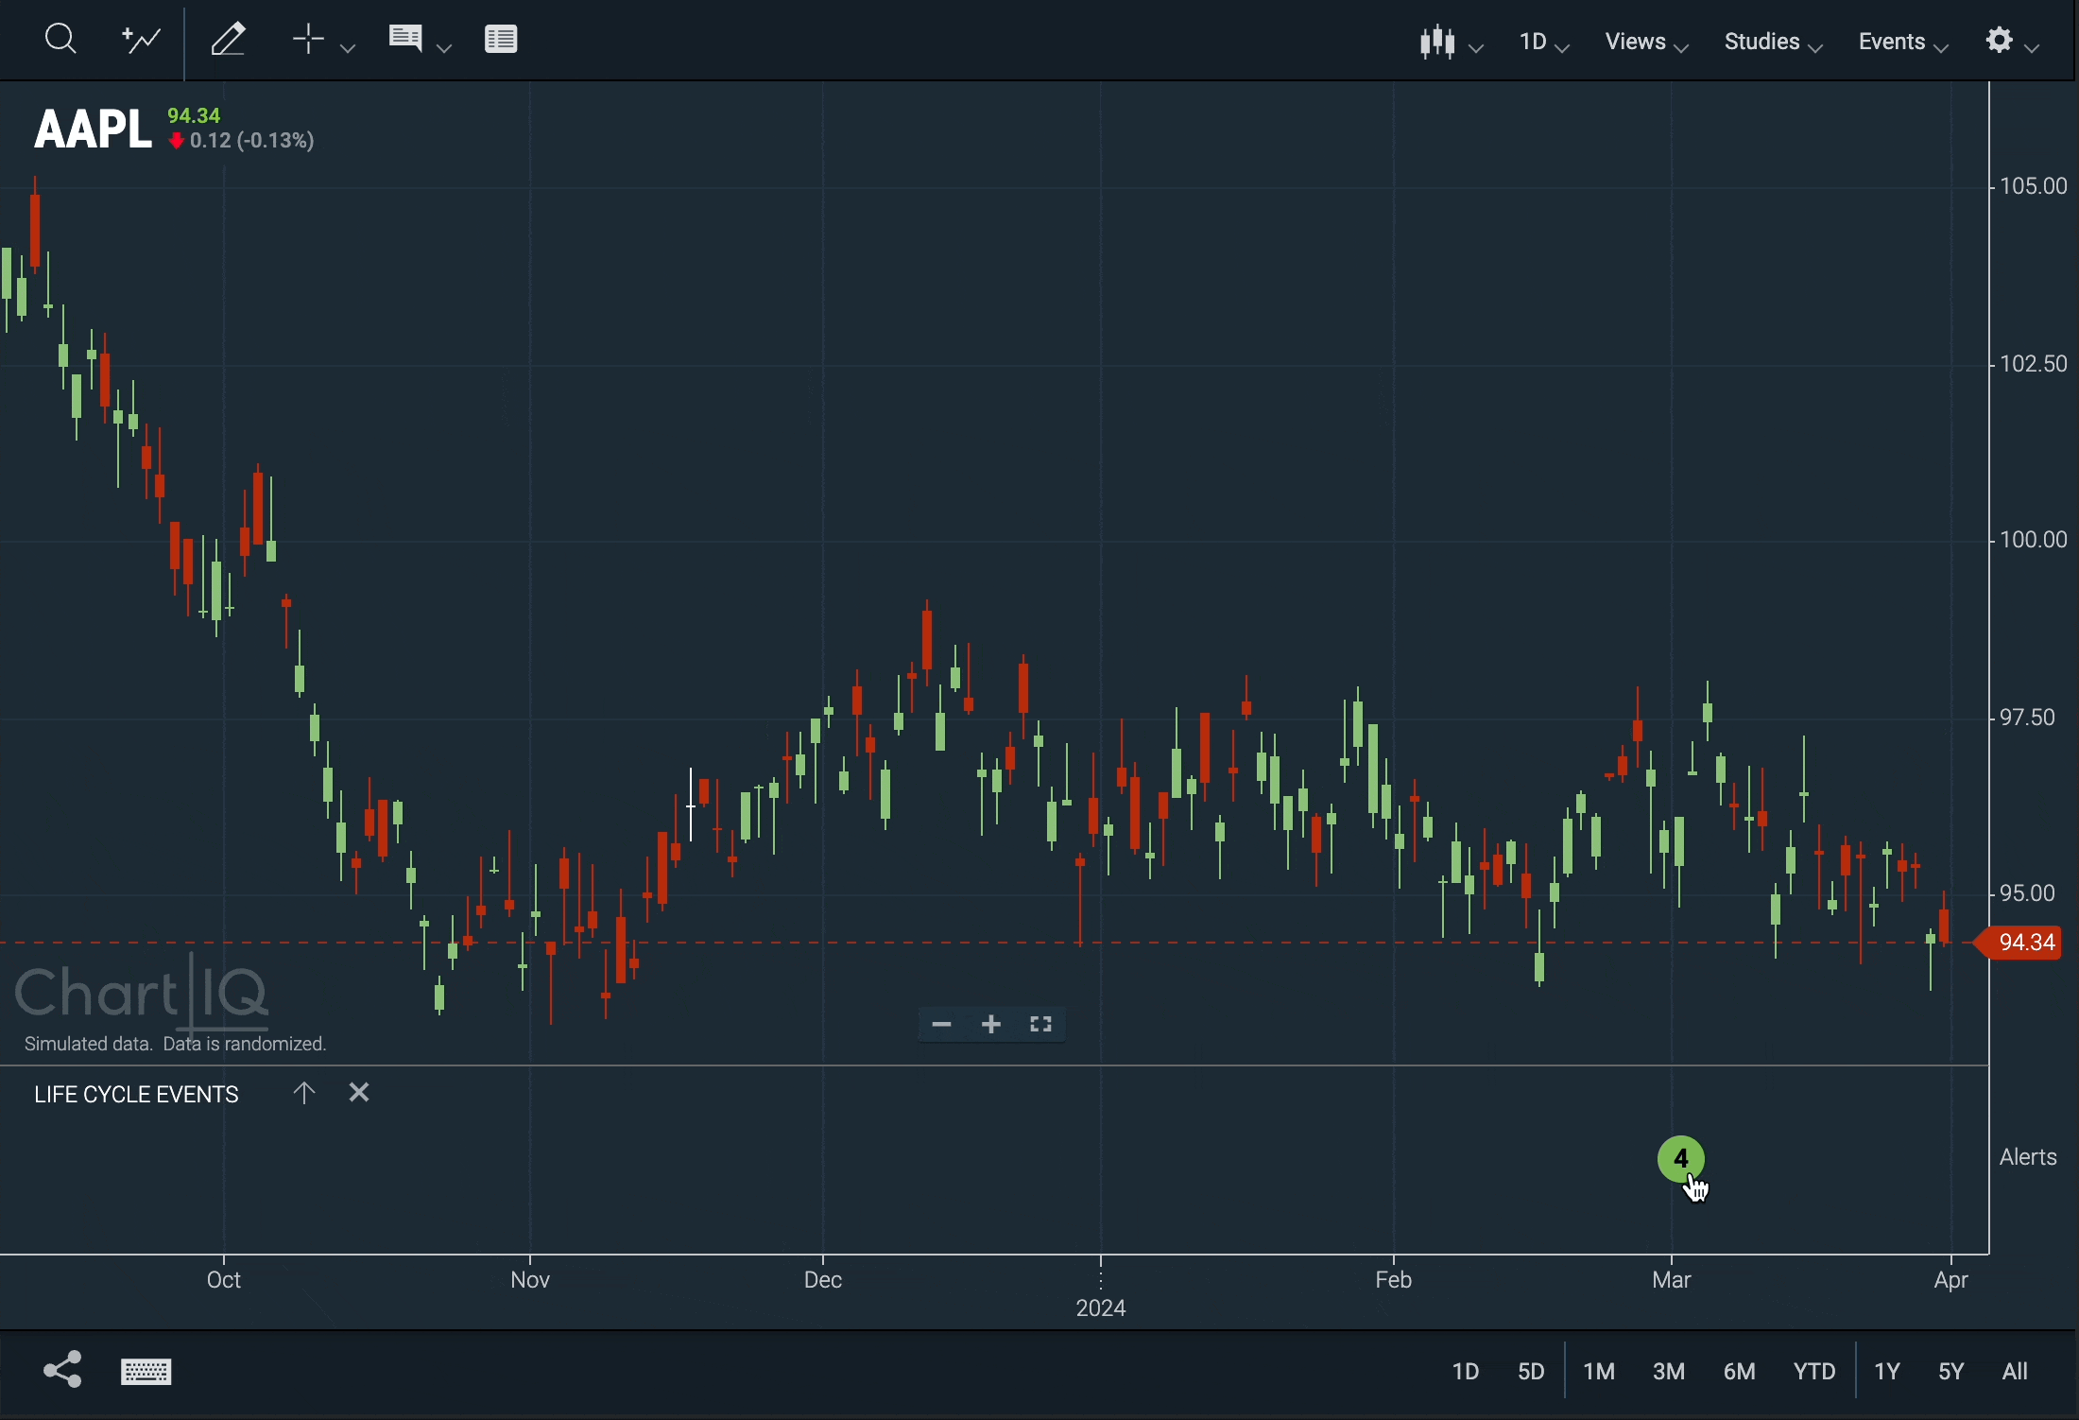Click the 100.00 price axis label
The image size is (2079, 1420).
tap(2034, 540)
